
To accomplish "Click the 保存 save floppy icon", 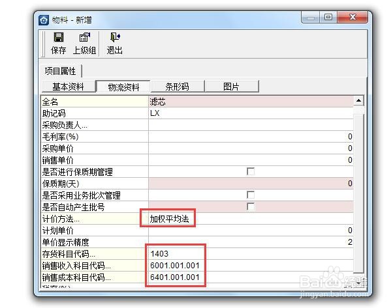I will pyautogui.click(x=59, y=37).
